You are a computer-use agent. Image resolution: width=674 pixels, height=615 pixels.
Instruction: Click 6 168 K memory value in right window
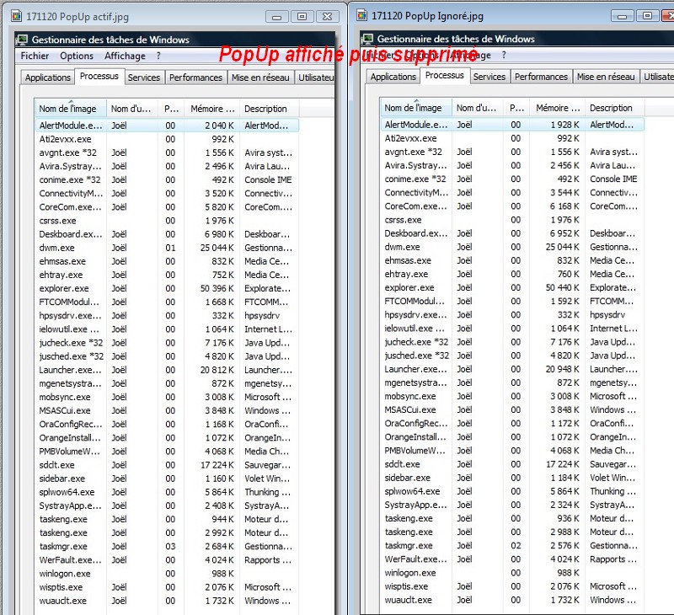564,206
